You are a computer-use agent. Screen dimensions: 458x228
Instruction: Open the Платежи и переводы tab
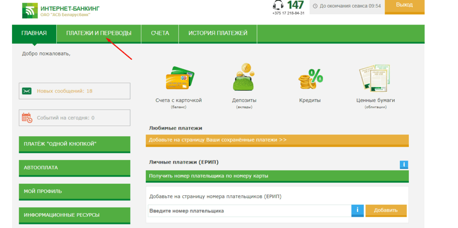coord(99,33)
